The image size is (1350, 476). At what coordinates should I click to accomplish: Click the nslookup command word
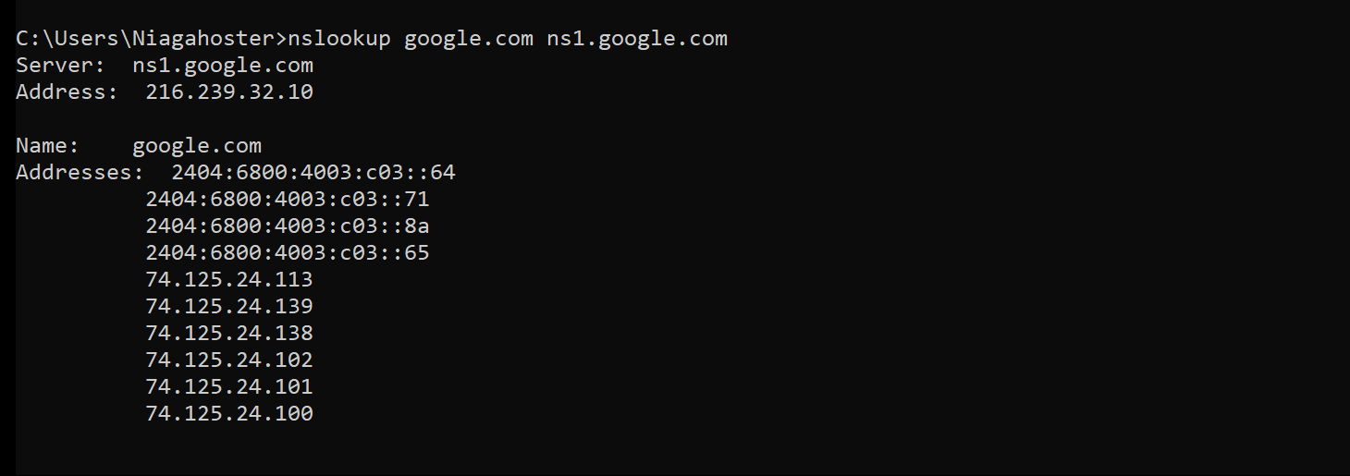point(339,39)
